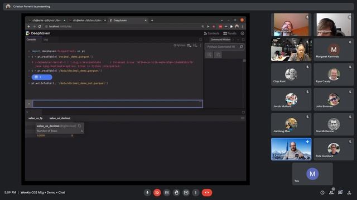Switch to the Console tab
Image resolution: width=357 pixels, height=200 pixels.
[x=31, y=39]
